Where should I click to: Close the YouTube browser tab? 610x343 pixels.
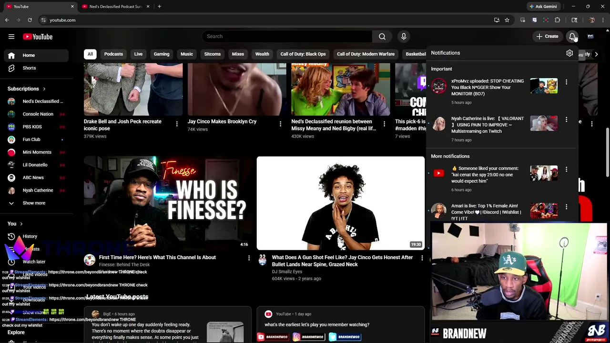[x=72, y=7]
